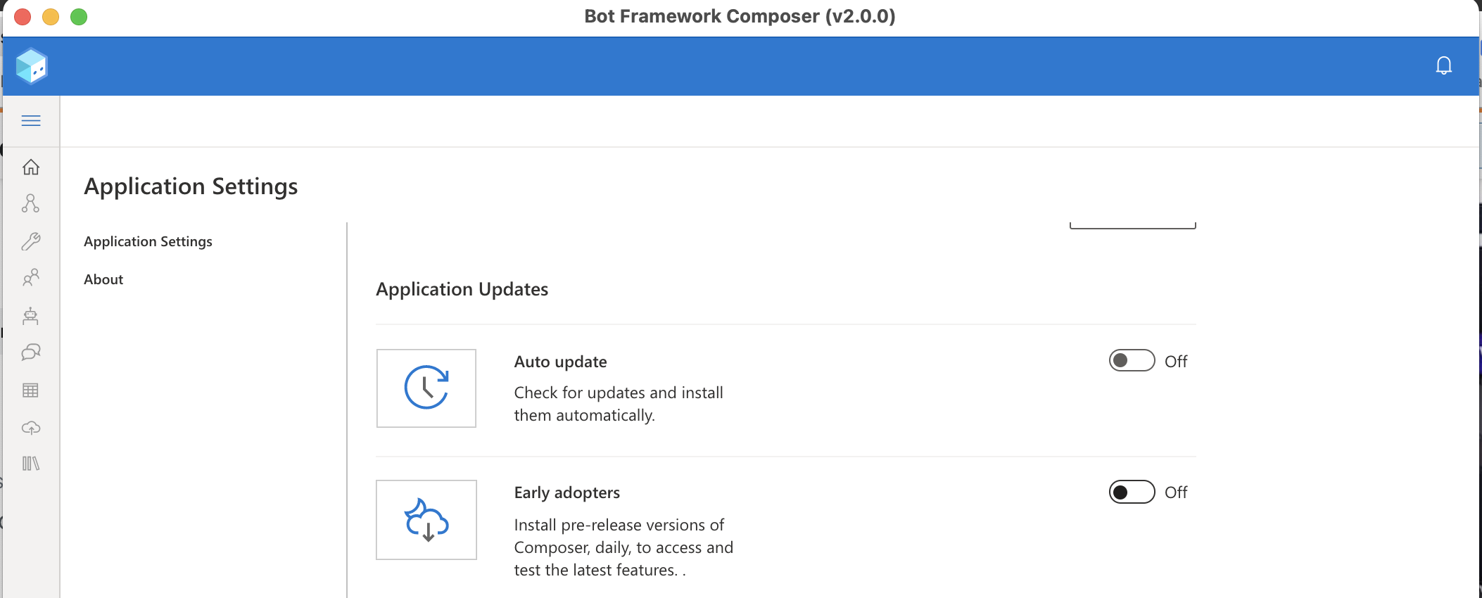This screenshot has height=598, width=1482.
Task: Click the green zoom button in the title bar
Action: (79, 17)
